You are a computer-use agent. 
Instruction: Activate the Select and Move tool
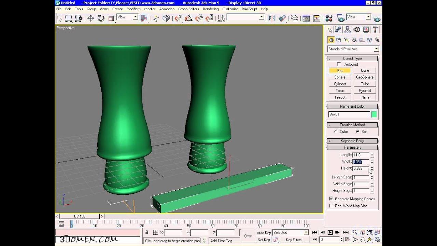point(90,18)
